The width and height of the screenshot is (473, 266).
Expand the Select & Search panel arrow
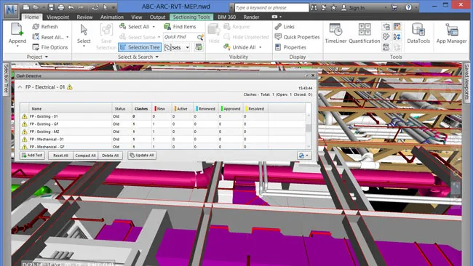coord(157,57)
